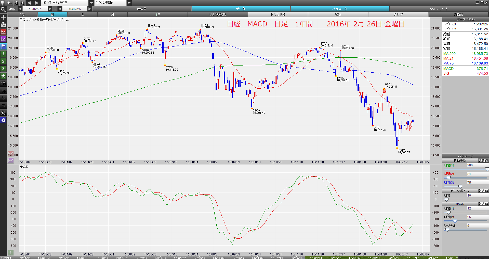Viewport: 489px width, 259px height.
Task: Click the end date field 16/02/26
Action: point(75,9)
